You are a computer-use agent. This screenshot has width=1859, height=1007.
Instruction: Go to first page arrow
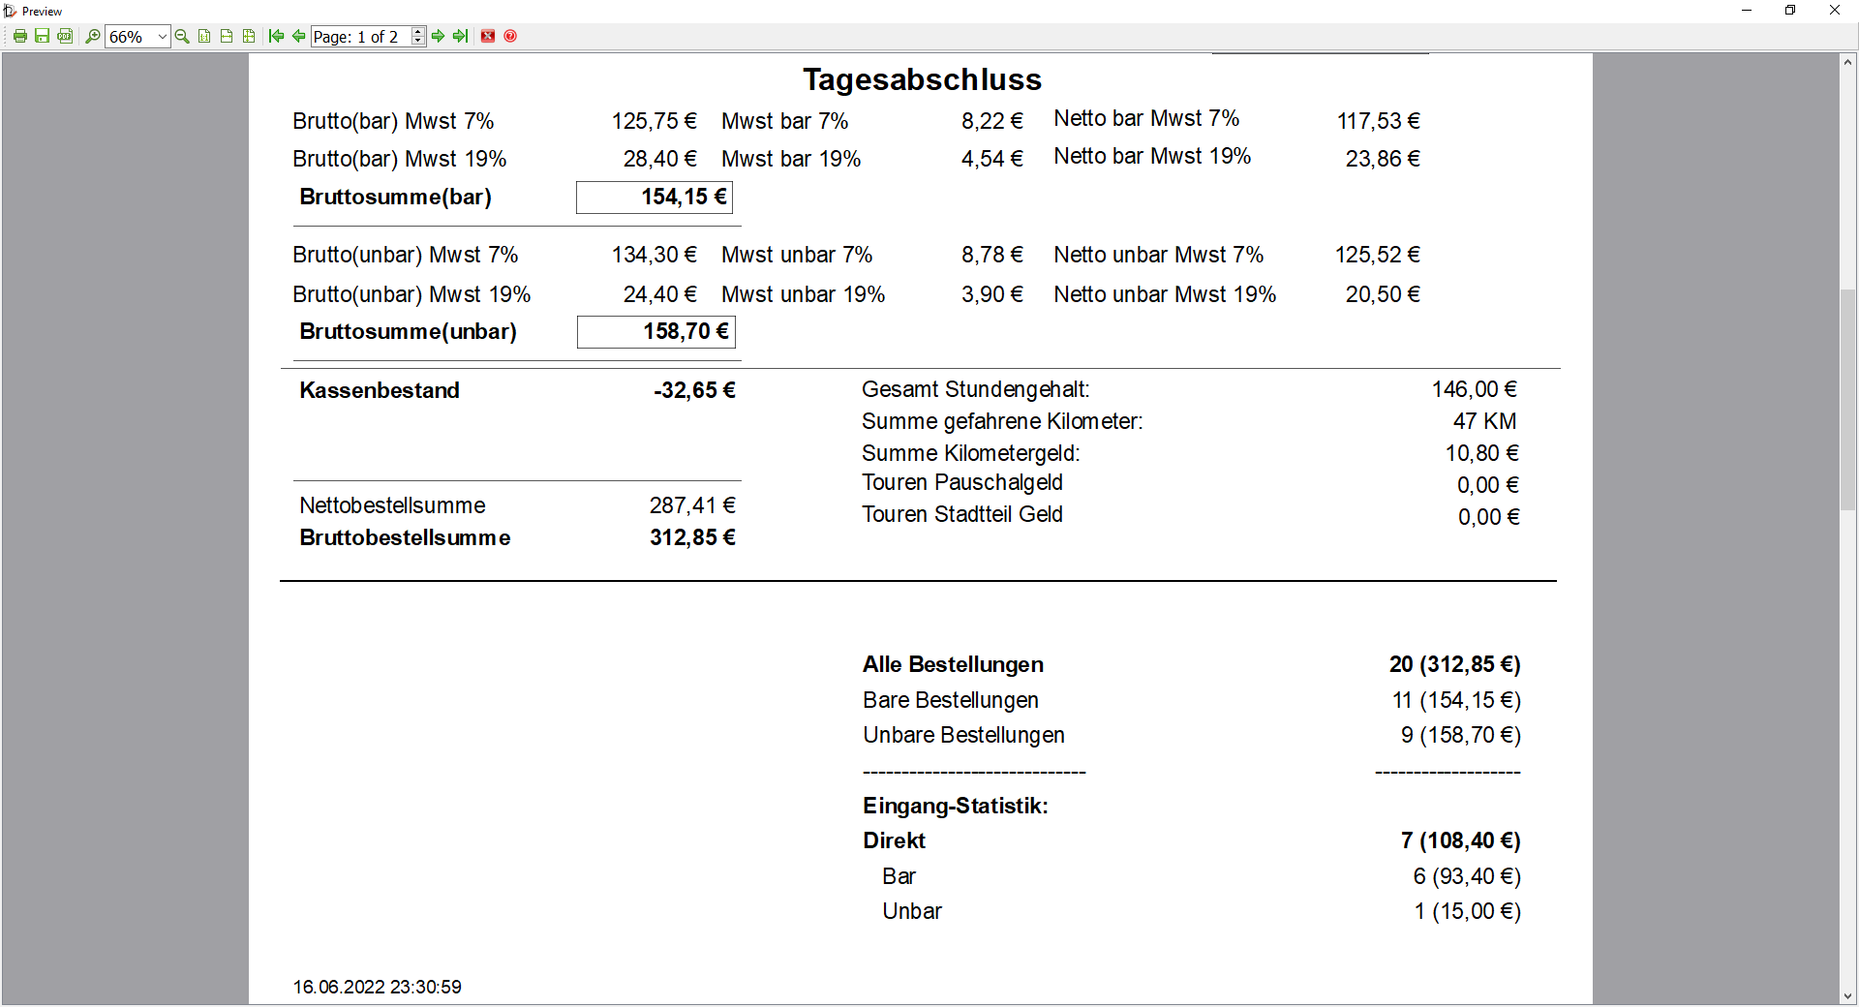pyautogui.click(x=276, y=37)
